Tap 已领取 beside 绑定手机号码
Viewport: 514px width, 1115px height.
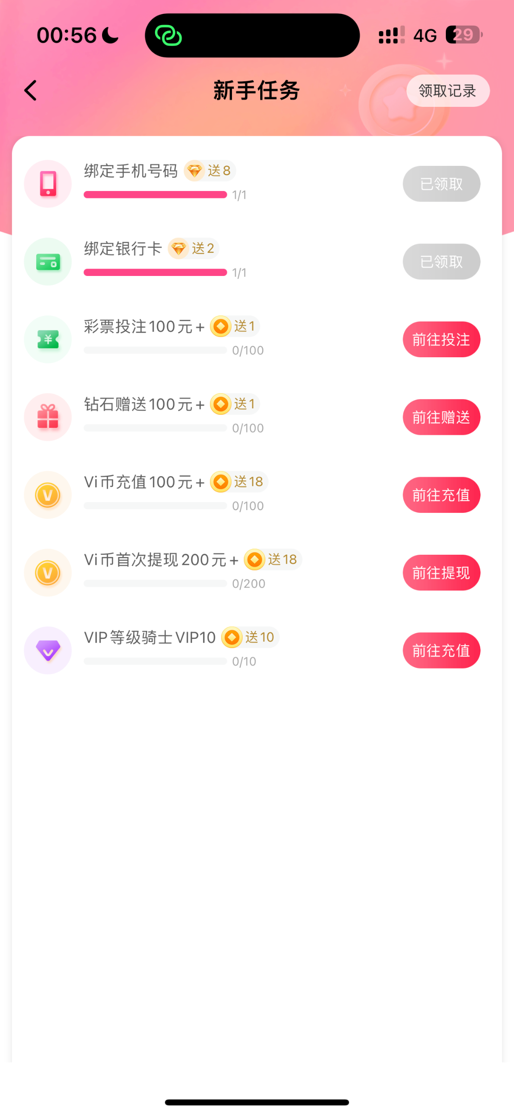(441, 184)
